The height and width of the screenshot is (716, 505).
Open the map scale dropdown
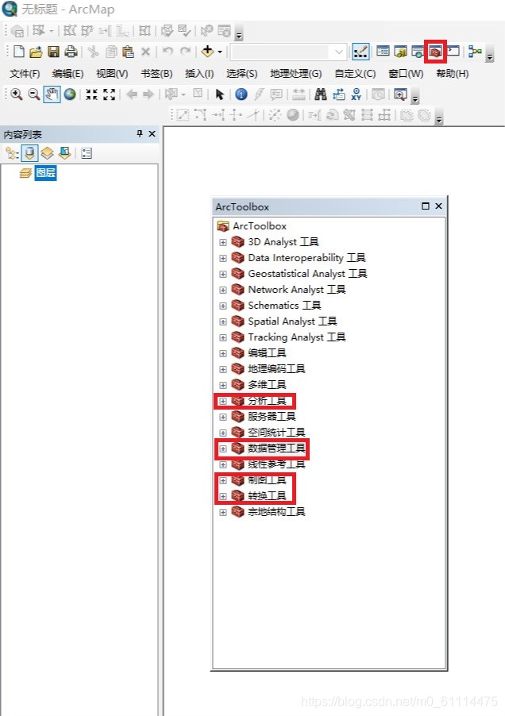pyautogui.click(x=339, y=52)
